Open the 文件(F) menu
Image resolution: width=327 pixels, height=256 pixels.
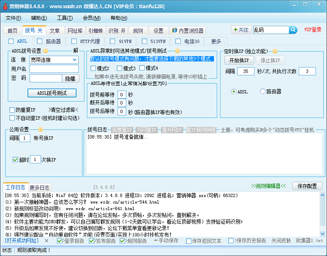pyautogui.click(x=13, y=18)
